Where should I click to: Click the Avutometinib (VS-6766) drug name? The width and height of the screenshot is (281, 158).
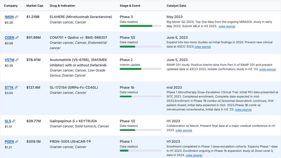[78, 63]
